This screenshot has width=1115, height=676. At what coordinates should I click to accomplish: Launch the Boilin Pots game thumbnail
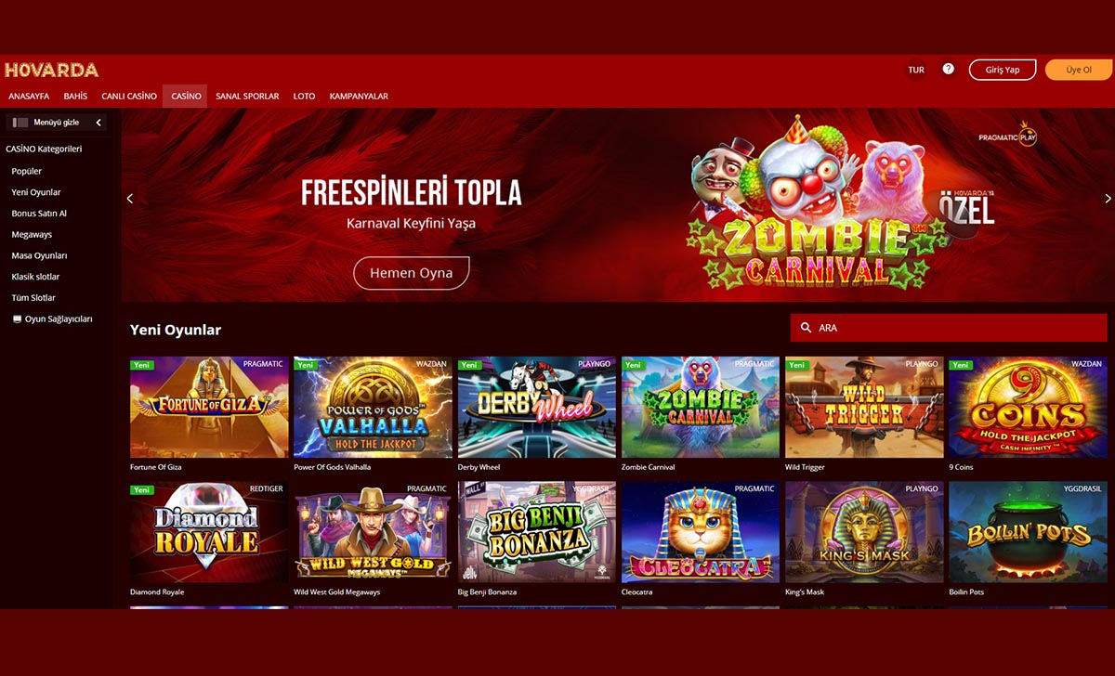[1028, 532]
